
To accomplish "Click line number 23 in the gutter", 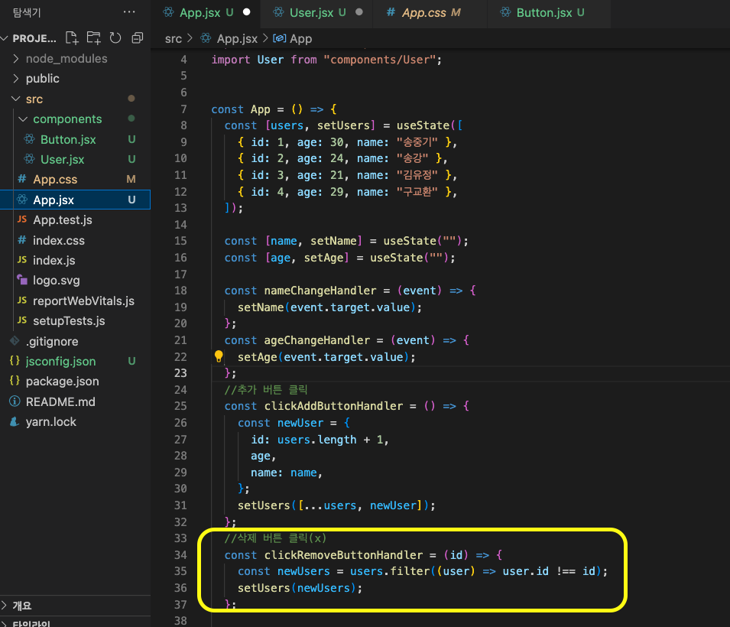I will (180, 373).
